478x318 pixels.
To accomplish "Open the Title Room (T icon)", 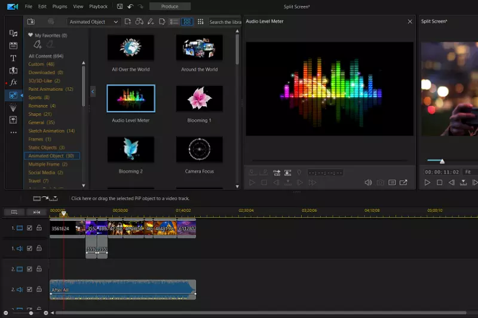I will [x=13, y=58].
